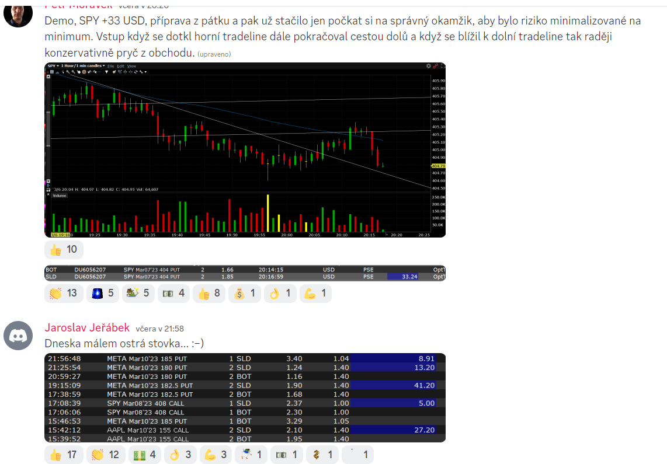Screen dimensions: 667x464
Task: Toggle flexed biceps reaction under SPY PUT trade
Action: click(315, 293)
